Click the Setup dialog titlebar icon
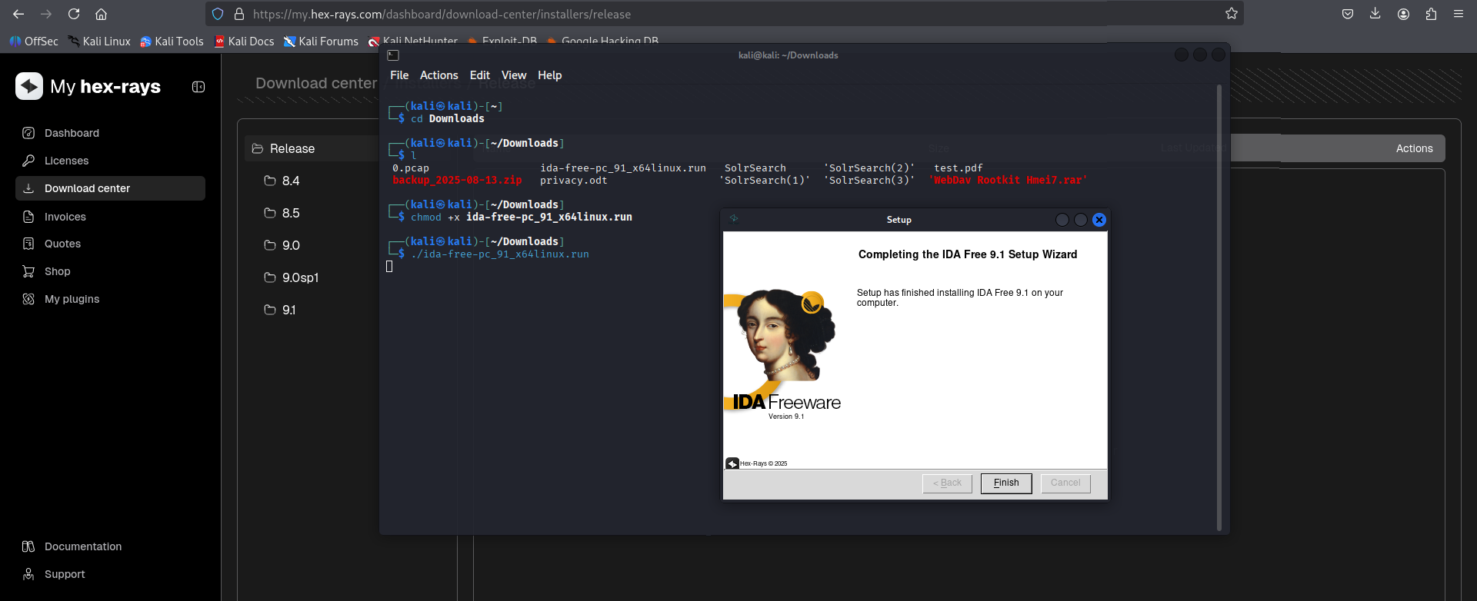This screenshot has width=1477, height=601. coord(734,218)
